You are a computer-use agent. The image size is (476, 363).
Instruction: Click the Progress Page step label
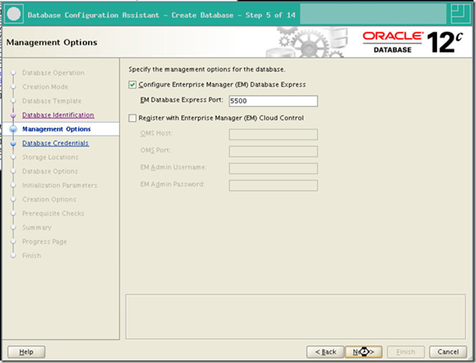44,242
